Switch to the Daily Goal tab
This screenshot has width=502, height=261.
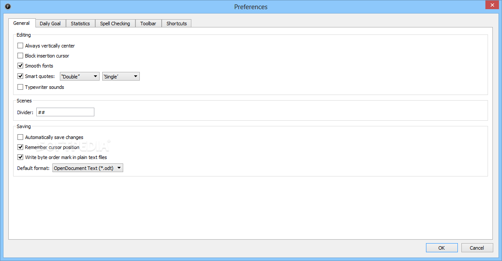[x=50, y=23]
